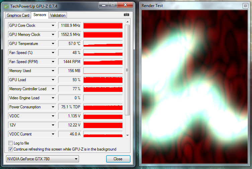Click the 57.0 °C temperature value
The height and width of the screenshot is (169, 252).
click(x=70, y=44)
